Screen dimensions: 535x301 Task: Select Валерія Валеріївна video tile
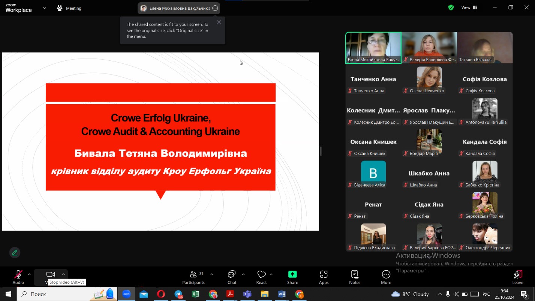(429, 48)
